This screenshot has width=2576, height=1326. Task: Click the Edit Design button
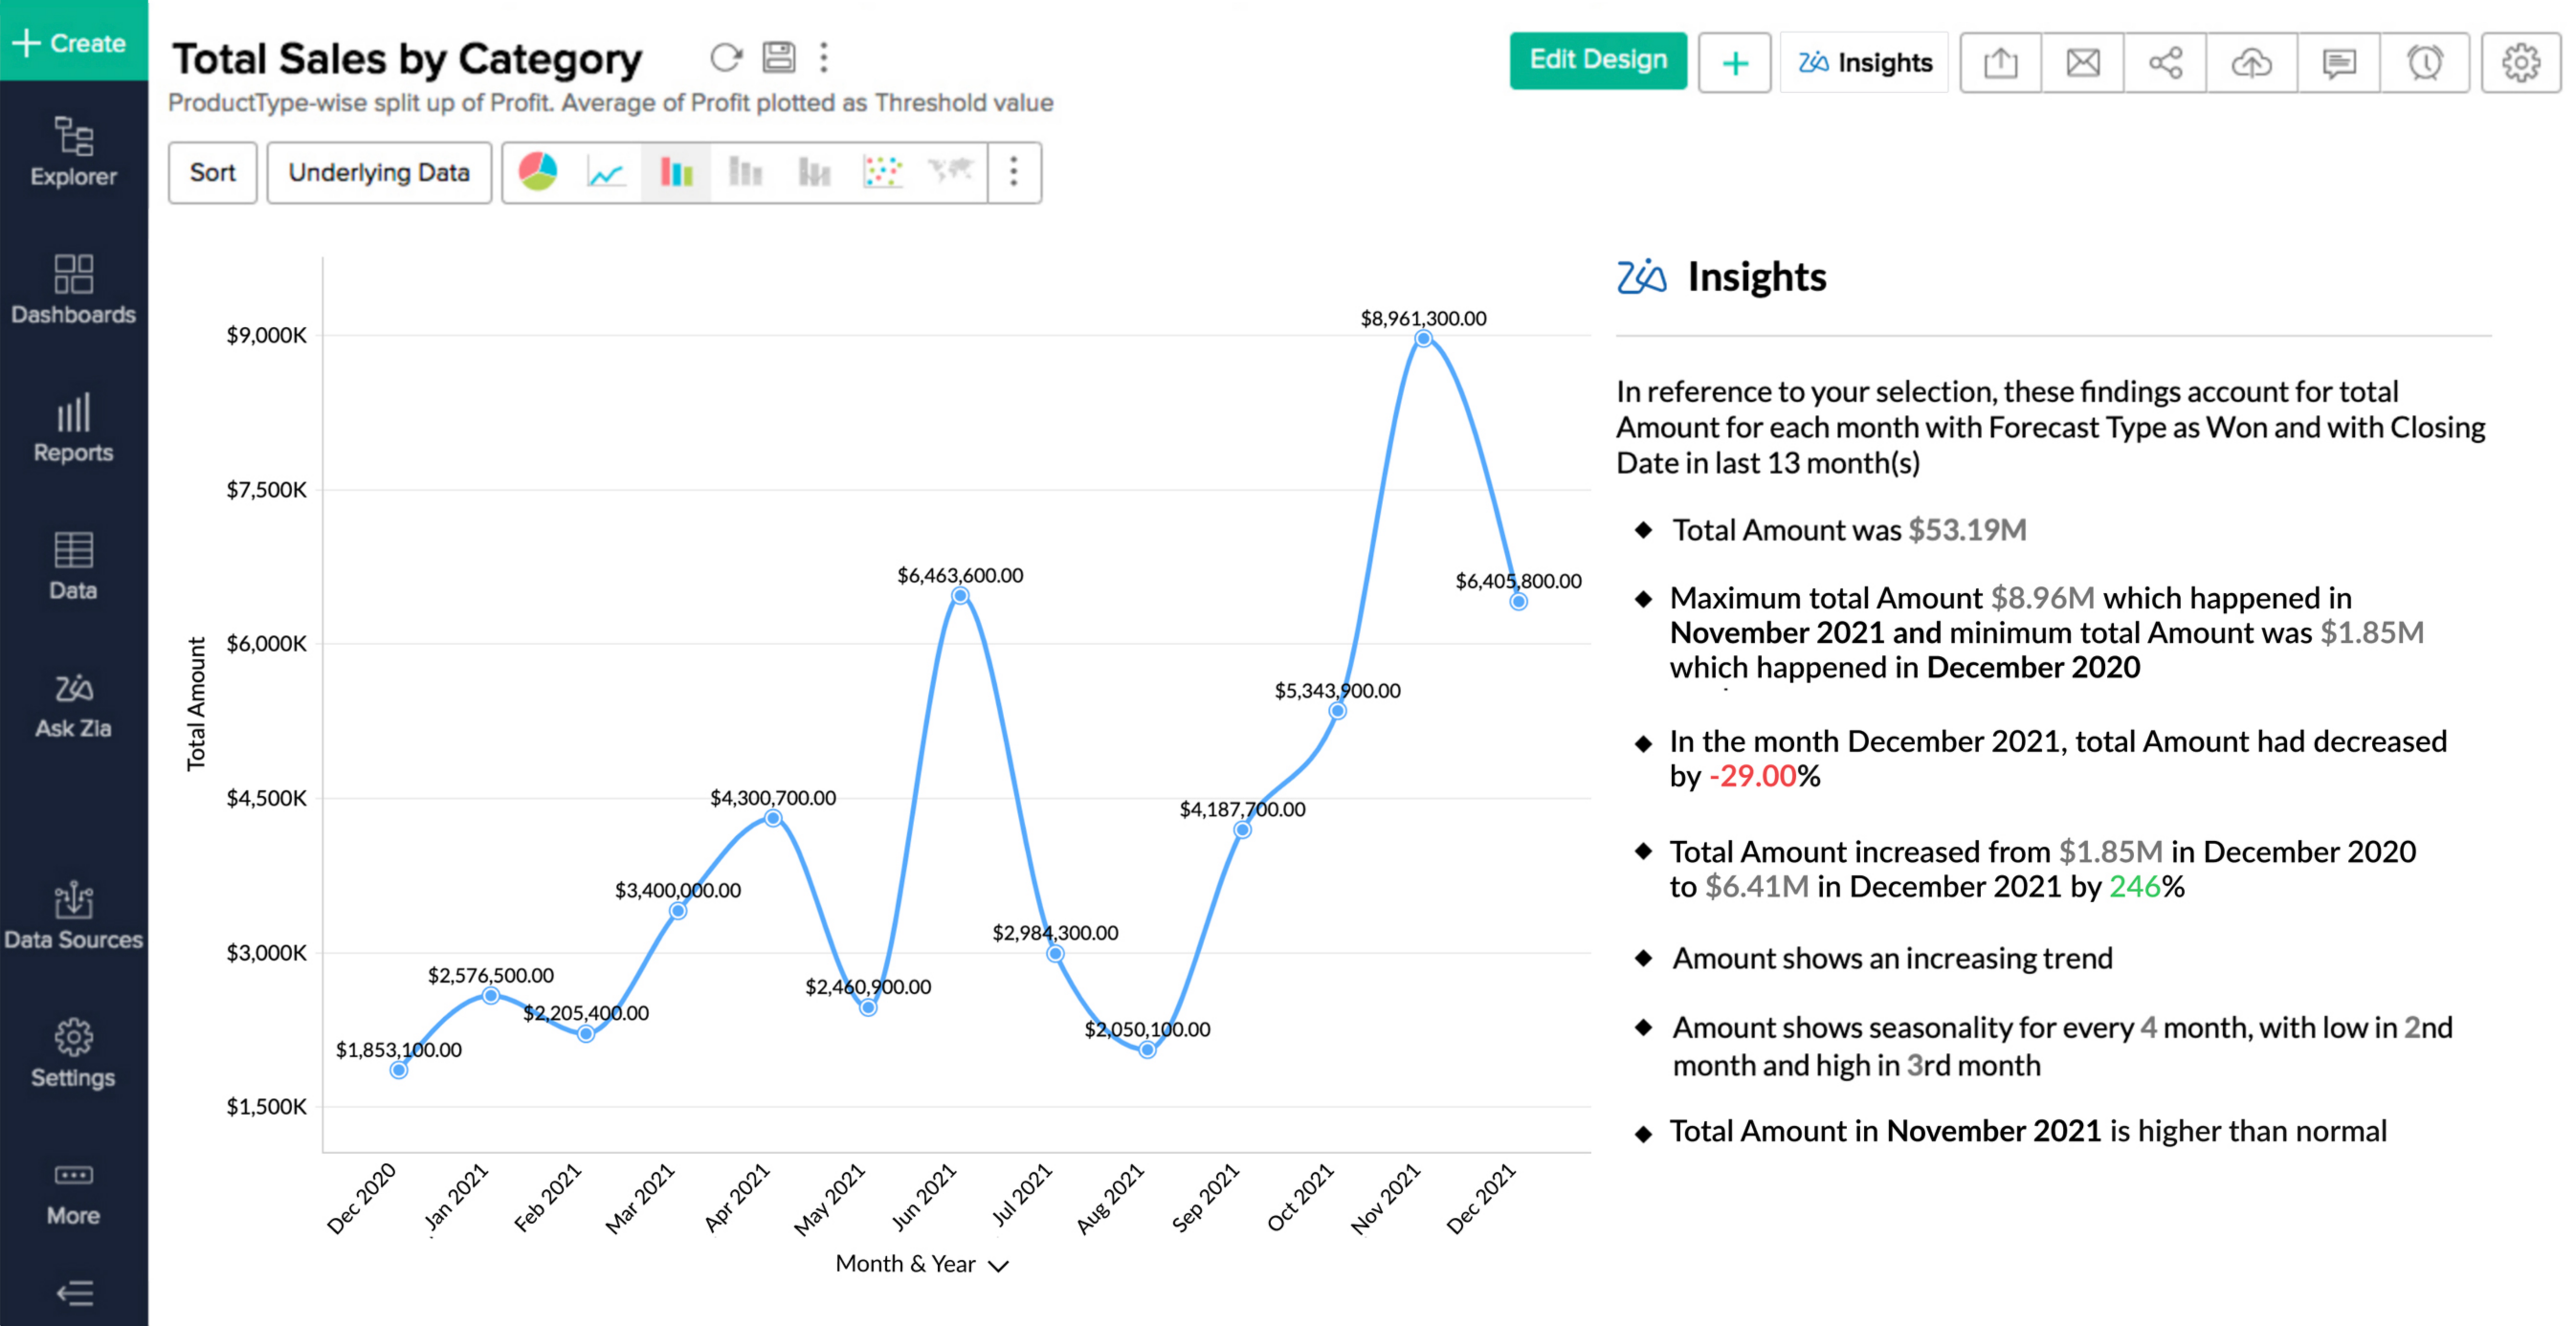pos(1597,60)
